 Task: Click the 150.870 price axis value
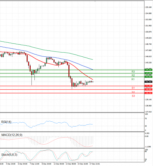[148, 32]
